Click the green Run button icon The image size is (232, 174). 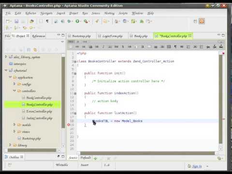click(77, 21)
